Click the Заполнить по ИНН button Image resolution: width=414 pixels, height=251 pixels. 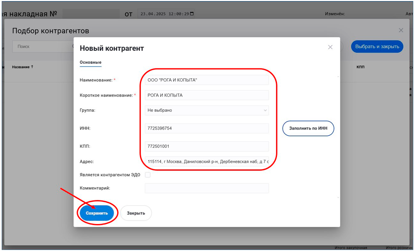pyautogui.click(x=308, y=128)
